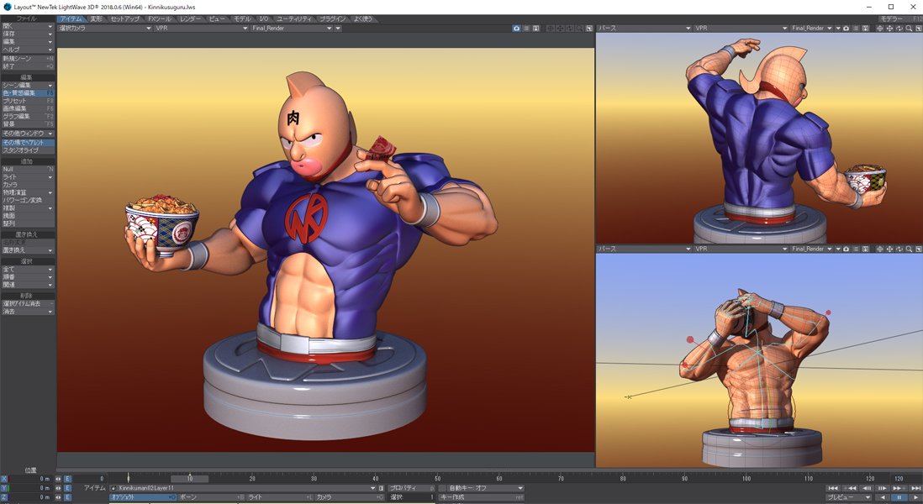
Task: Select the rotate icon in the bottom-right viewport header
Action: point(899,249)
